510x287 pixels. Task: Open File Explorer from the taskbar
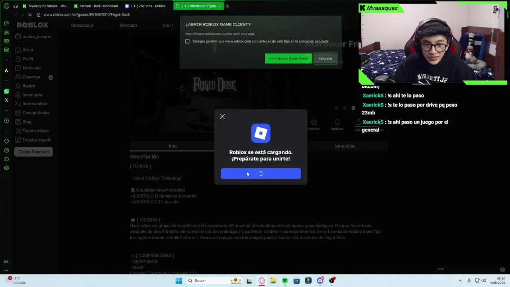273,281
